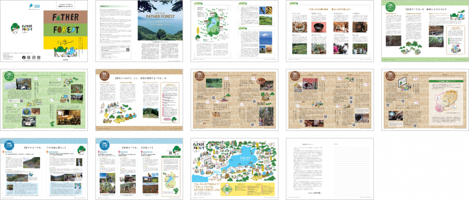This screenshot has width=469, height=200.
Task: Click the Facebook icon on the cover
Action: click(24, 57)
